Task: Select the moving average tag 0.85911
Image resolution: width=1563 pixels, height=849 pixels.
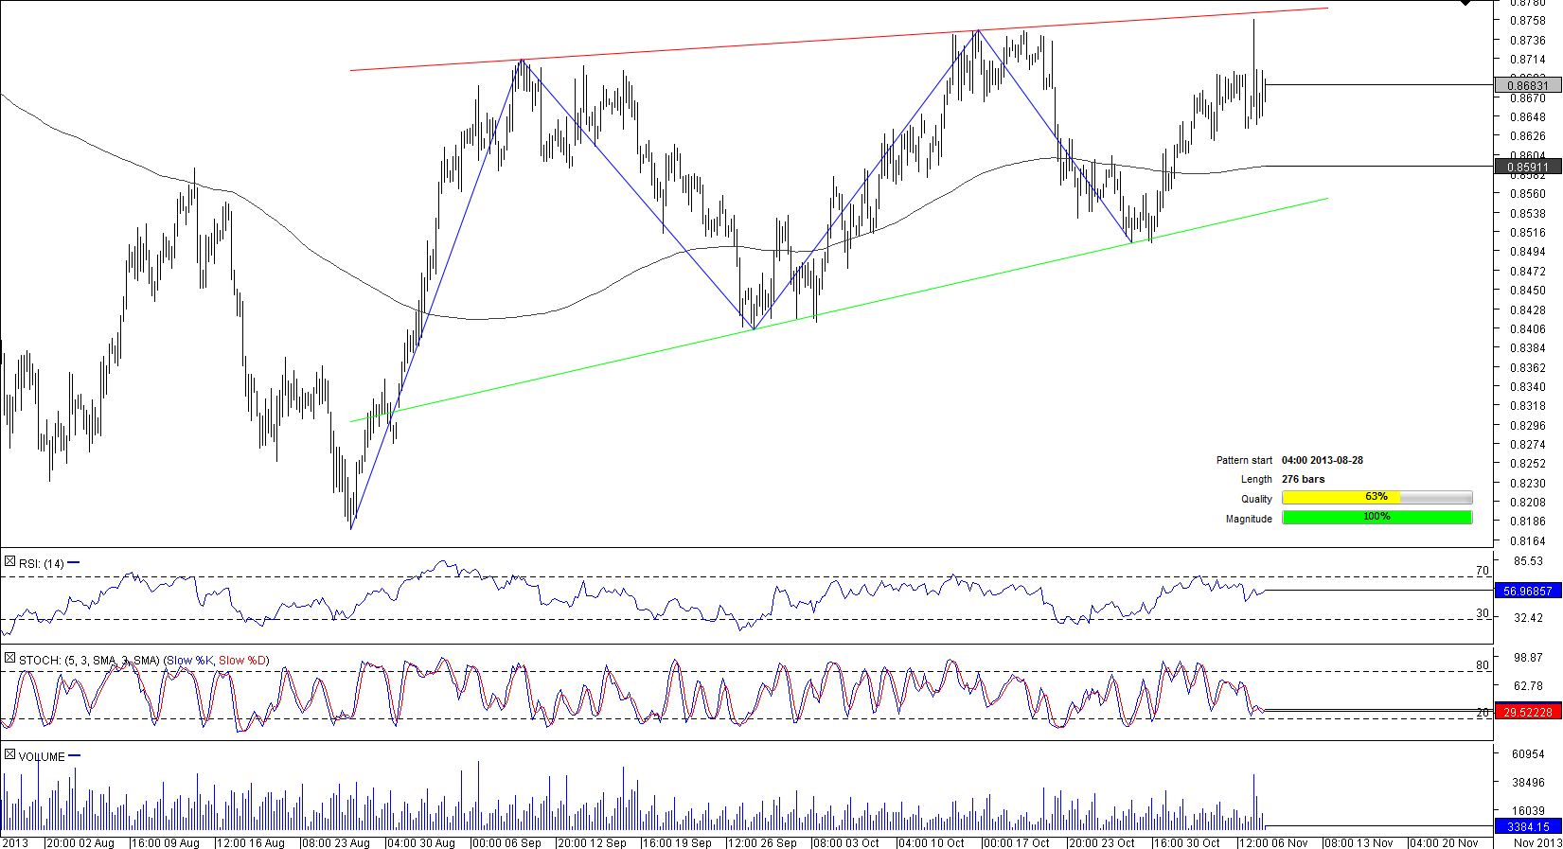Action: coord(1527,167)
